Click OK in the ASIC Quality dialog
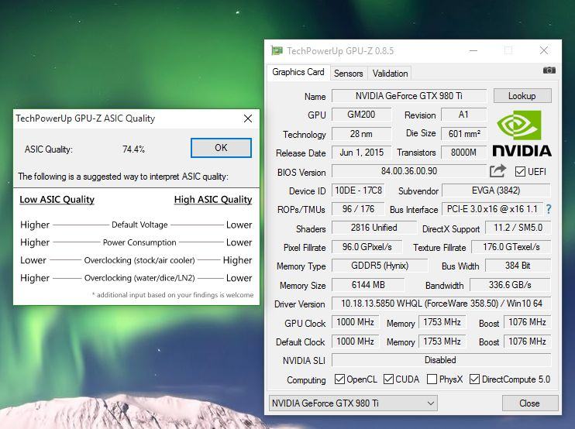This screenshot has height=429, width=575. [x=221, y=148]
